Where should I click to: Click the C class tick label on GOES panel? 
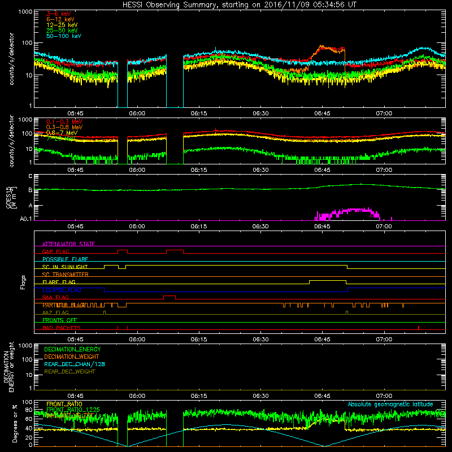click(31, 176)
